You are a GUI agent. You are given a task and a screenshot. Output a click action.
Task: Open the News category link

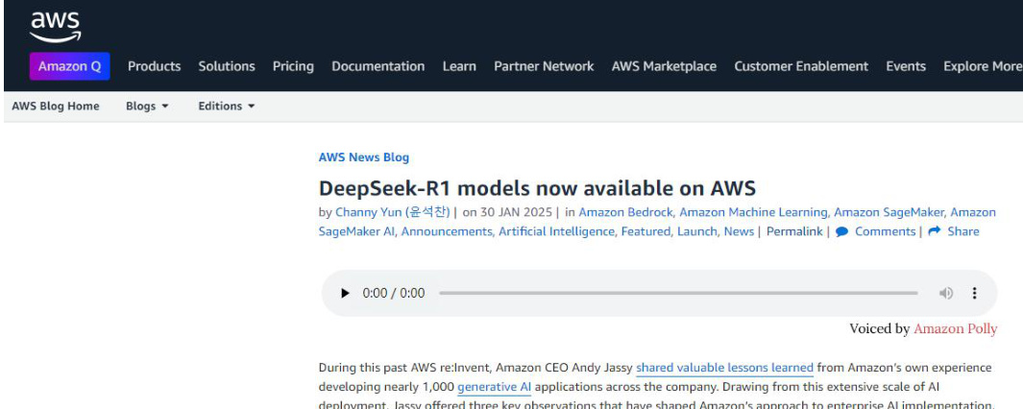tap(739, 231)
